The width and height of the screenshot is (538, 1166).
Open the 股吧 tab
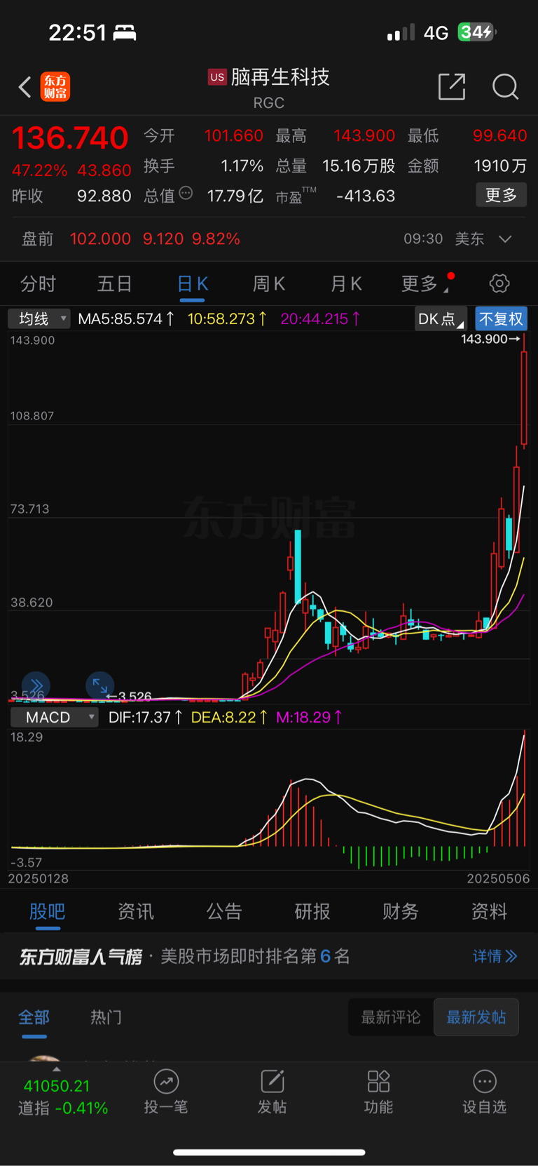48,911
